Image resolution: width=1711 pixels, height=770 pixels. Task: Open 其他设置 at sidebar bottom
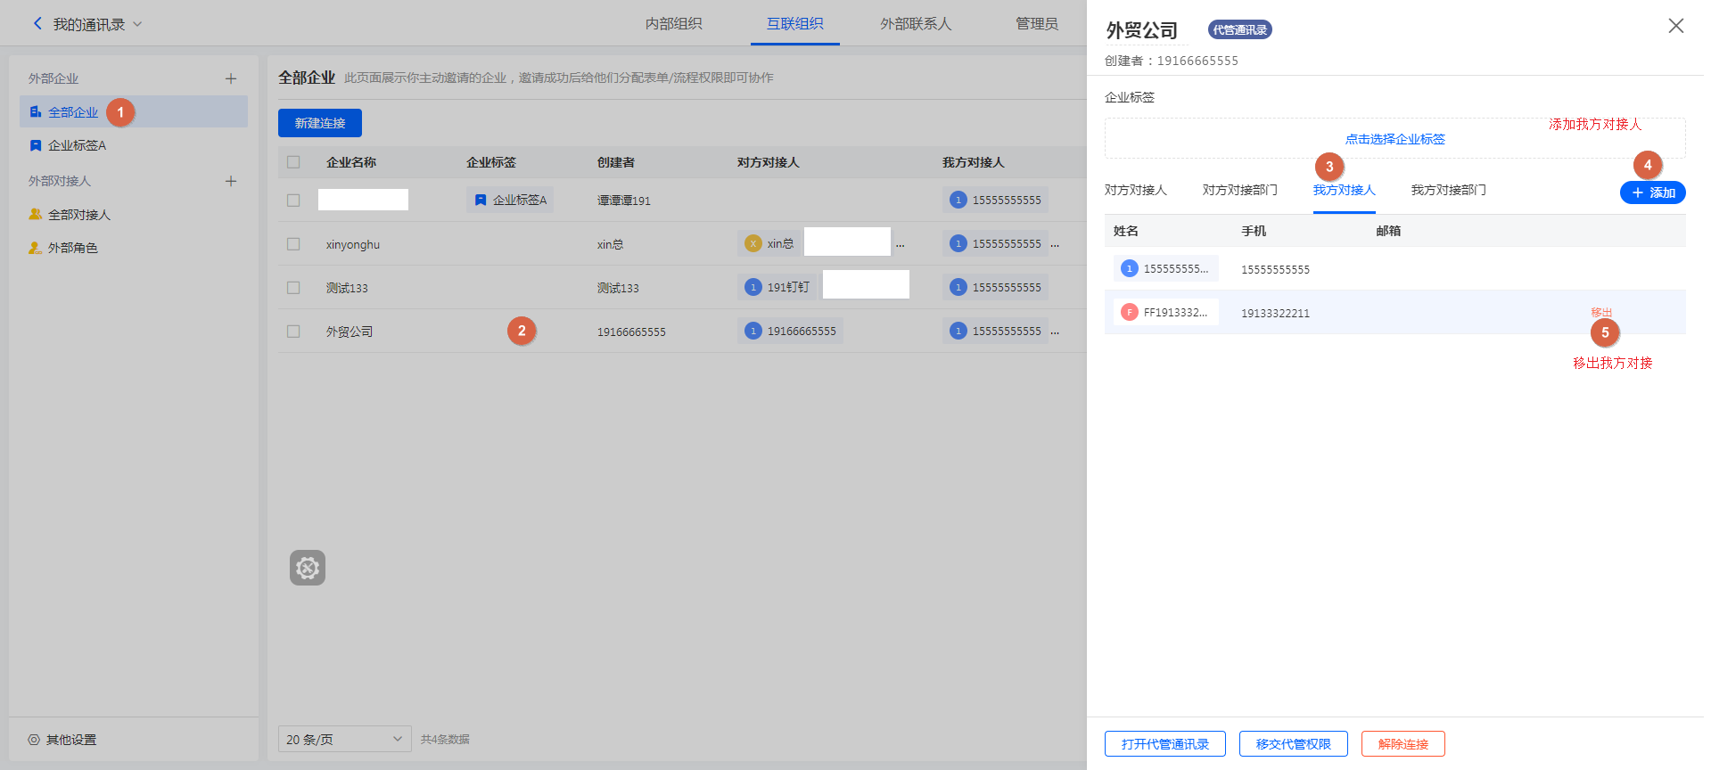pos(70,740)
